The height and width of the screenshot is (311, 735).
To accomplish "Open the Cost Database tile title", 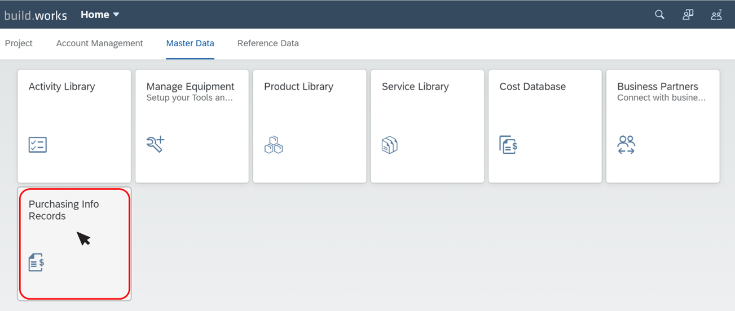I will point(532,87).
